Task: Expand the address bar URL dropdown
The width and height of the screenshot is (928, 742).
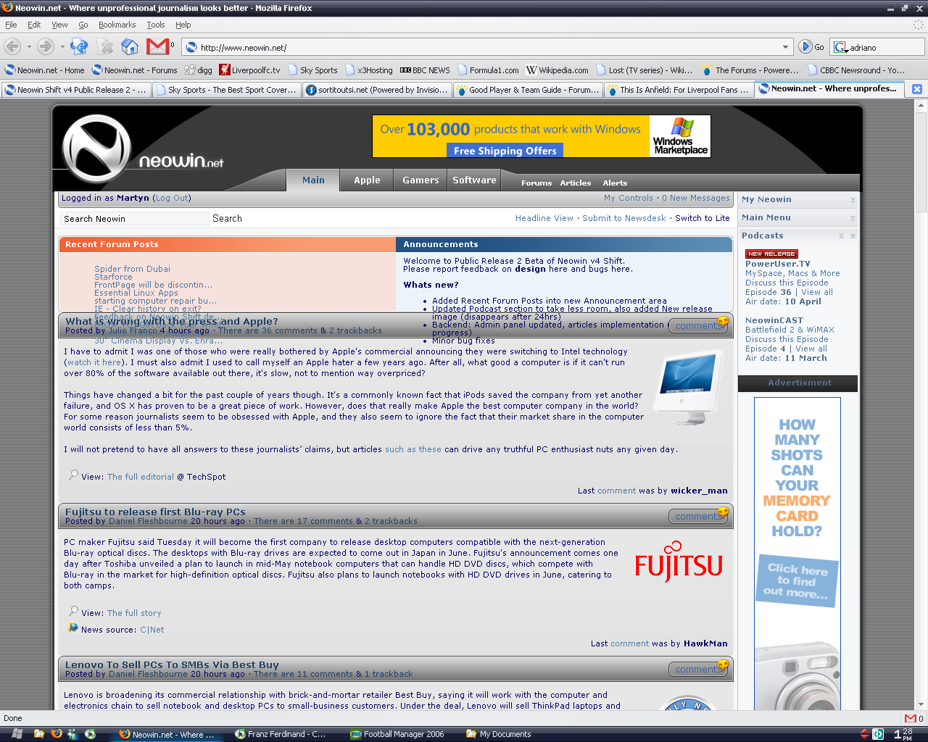Action: 785,47
